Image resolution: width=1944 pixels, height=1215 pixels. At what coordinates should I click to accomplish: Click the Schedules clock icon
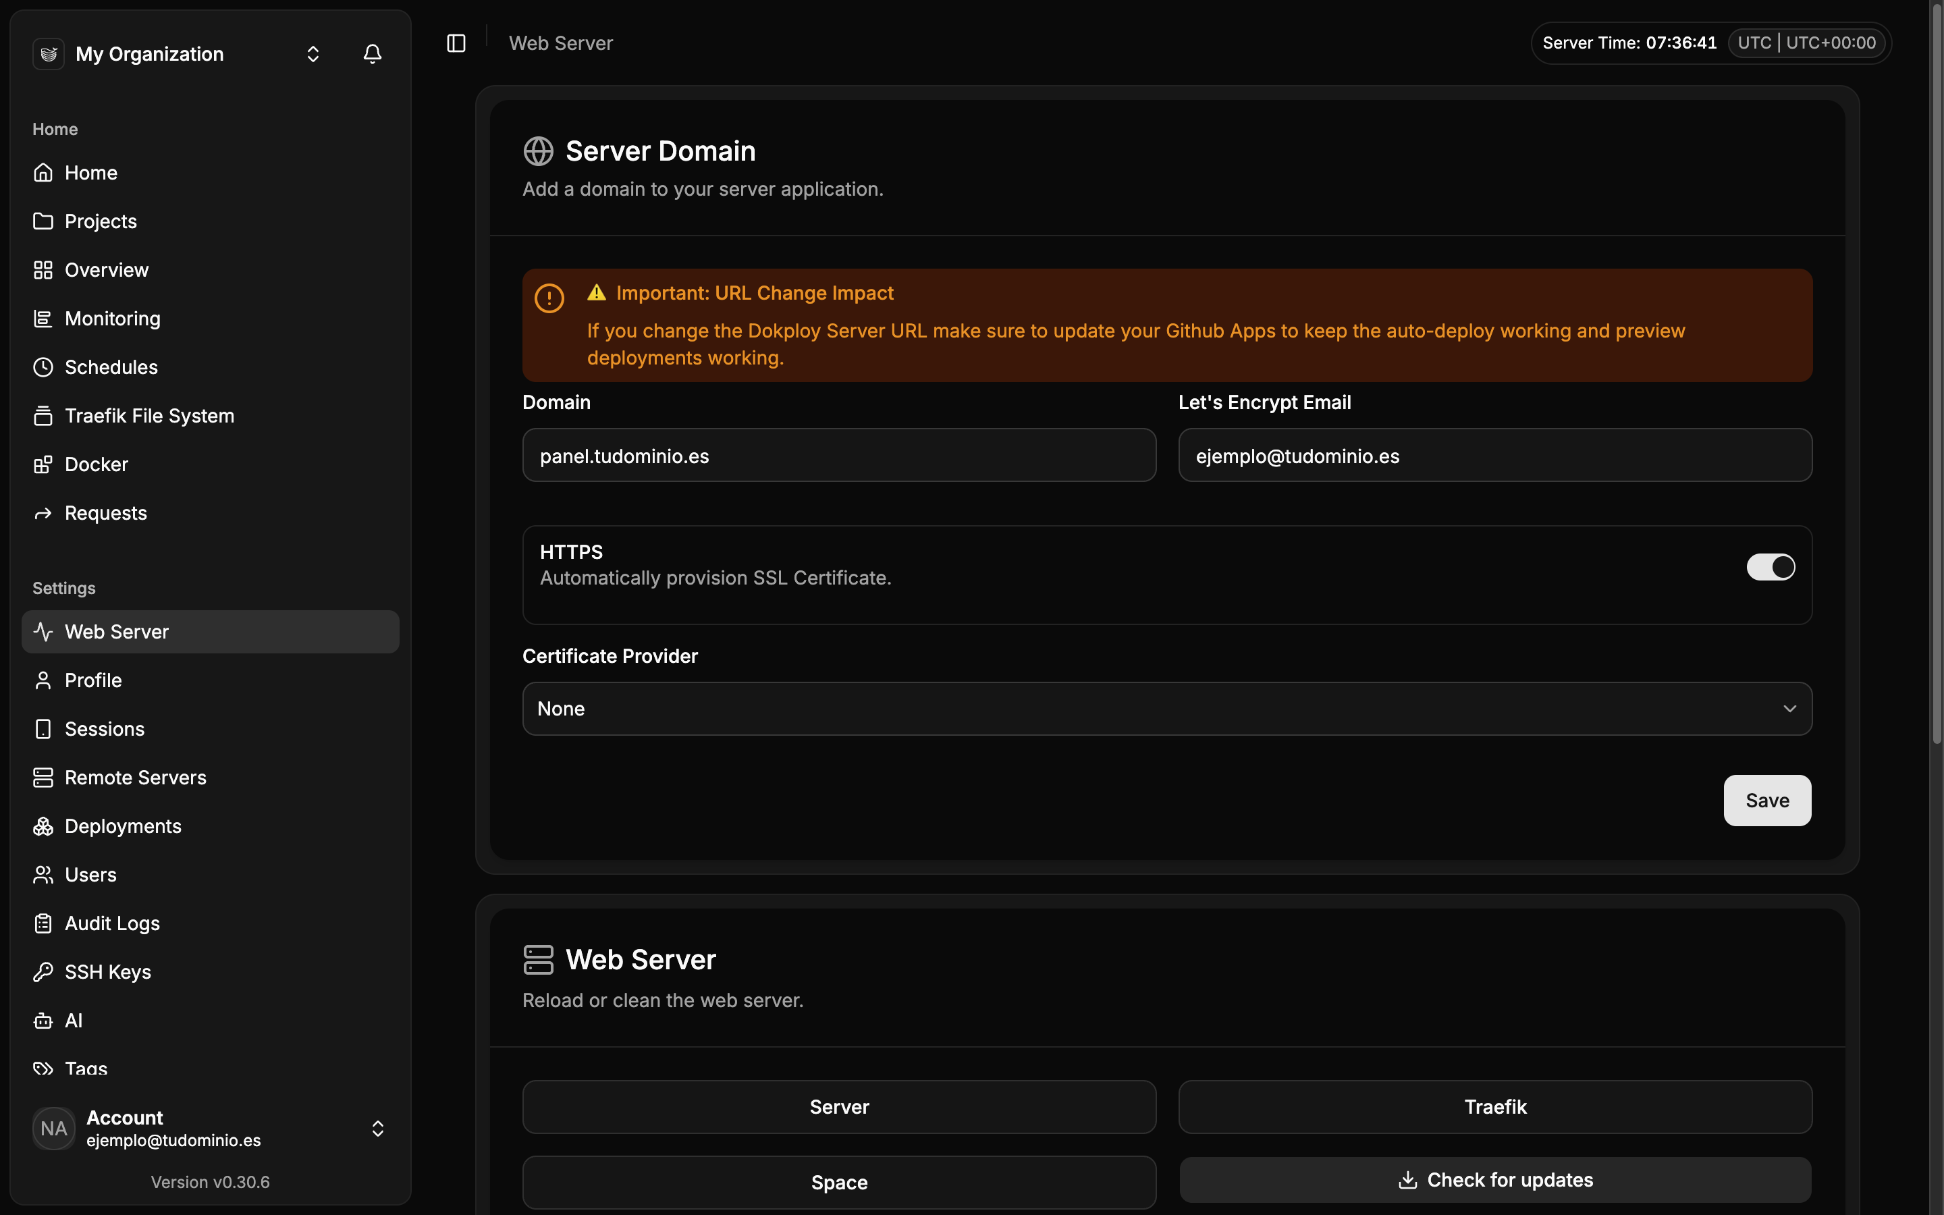43,367
